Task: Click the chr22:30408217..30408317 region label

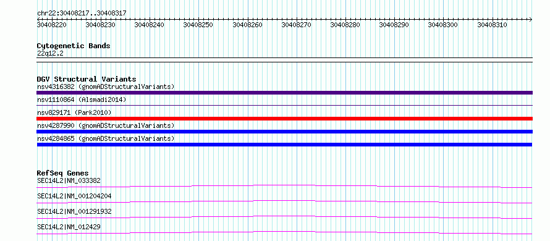Action: (x=82, y=14)
